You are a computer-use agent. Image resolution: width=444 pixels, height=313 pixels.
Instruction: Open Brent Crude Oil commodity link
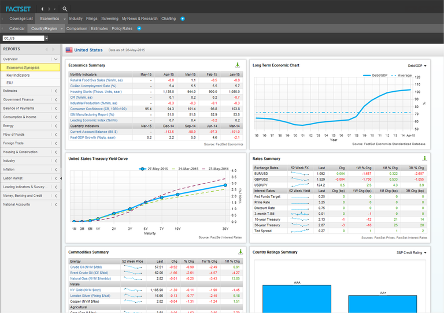click(x=89, y=273)
